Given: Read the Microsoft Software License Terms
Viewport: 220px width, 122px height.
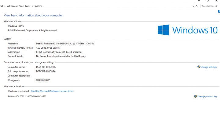Looking at the screenshot, I should pos(52,91).
